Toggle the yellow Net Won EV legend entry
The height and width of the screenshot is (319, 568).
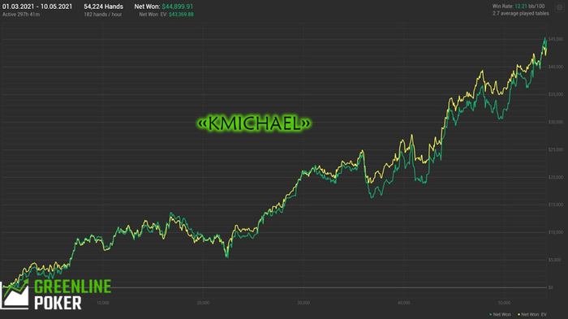(531, 314)
